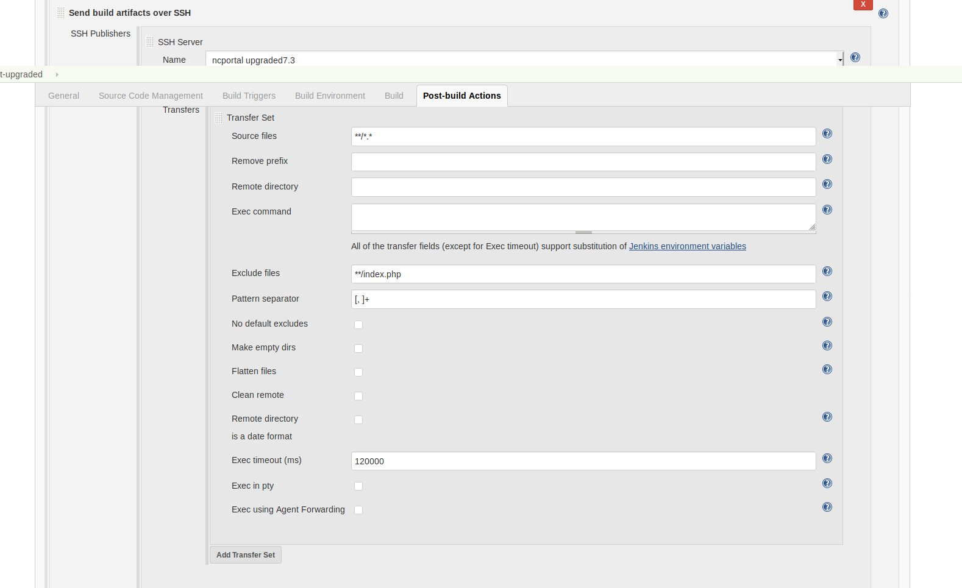Open help for Exclude files field
This screenshot has width=962, height=588.
[827, 272]
